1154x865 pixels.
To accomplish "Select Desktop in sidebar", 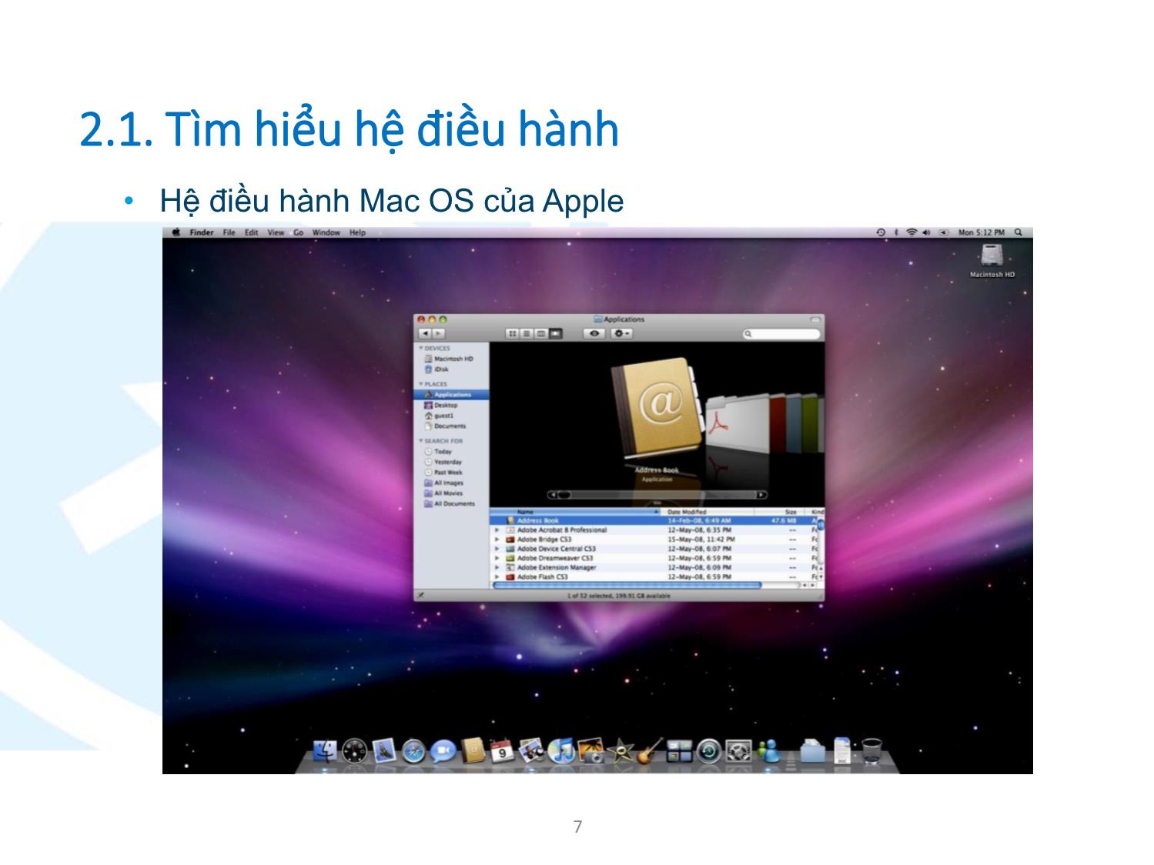I will point(451,405).
